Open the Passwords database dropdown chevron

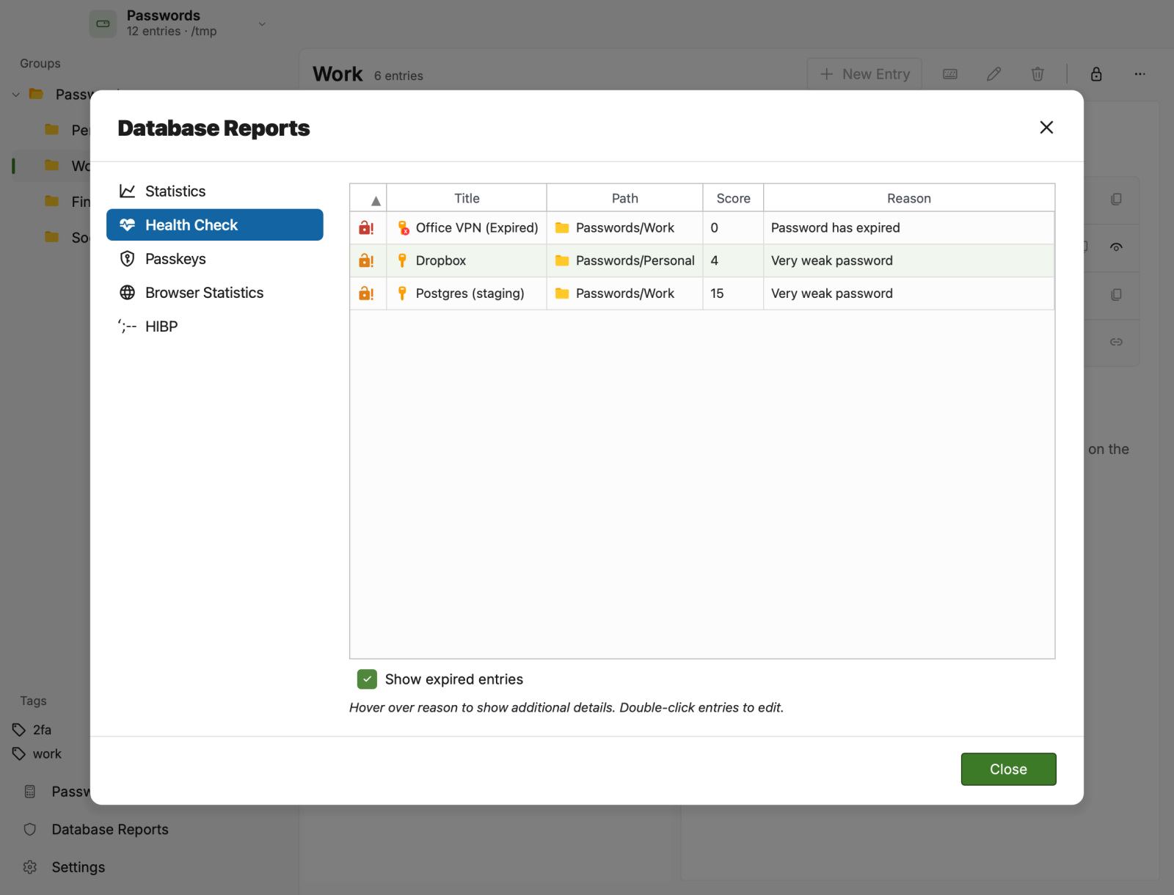click(262, 23)
